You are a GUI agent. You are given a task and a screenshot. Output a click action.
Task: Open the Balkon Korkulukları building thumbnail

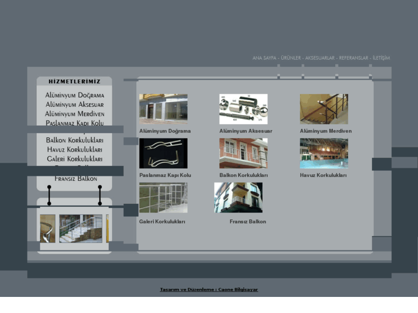click(243, 153)
